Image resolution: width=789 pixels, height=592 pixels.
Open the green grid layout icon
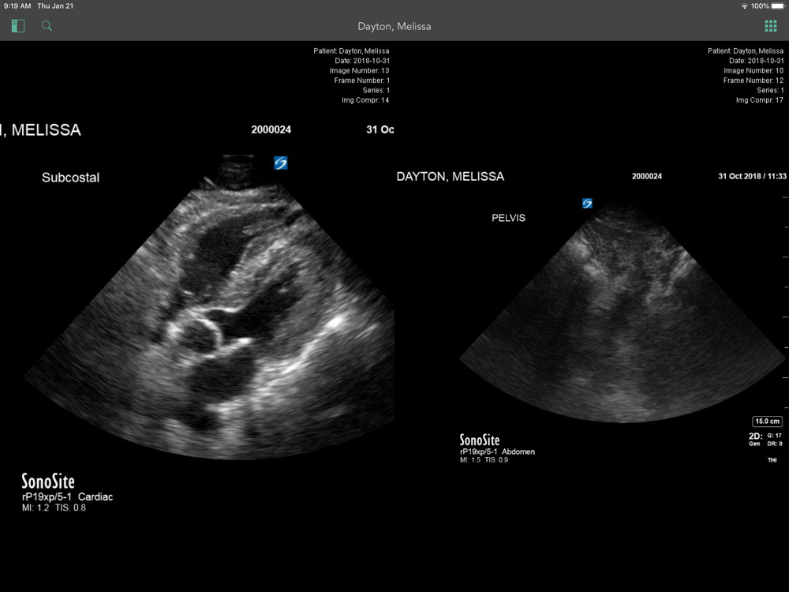(x=770, y=26)
